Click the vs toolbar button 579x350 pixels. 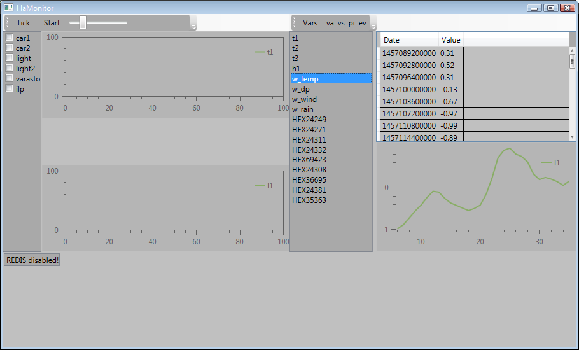coord(341,23)
